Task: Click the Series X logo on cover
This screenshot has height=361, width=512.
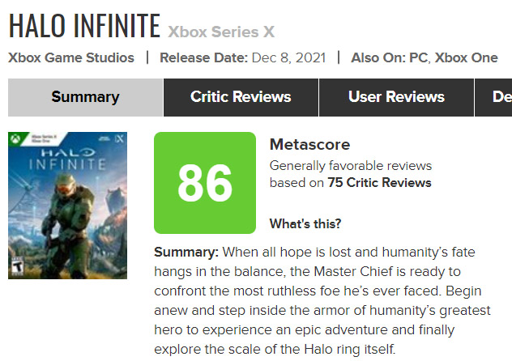Action: pos(120,138)
